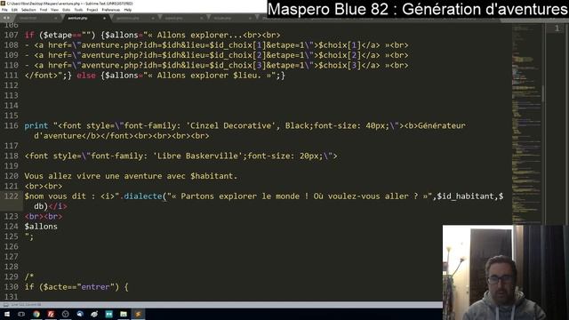Click line number 122 in the gutter
This screenshot has height=320, width=569.
click(12, 196)
